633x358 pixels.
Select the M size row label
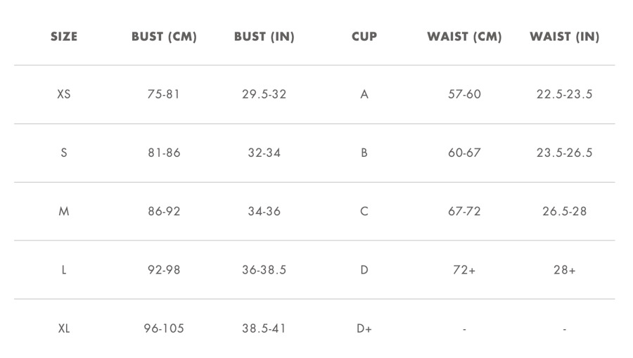(64, 211)
